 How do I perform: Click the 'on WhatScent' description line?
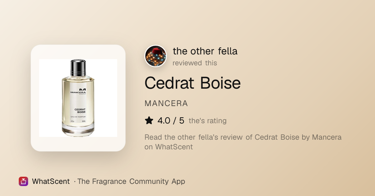169,147
